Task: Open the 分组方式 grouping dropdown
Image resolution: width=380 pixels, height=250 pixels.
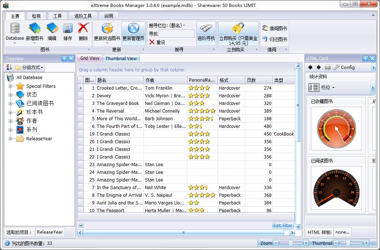Action: point(29,67)
